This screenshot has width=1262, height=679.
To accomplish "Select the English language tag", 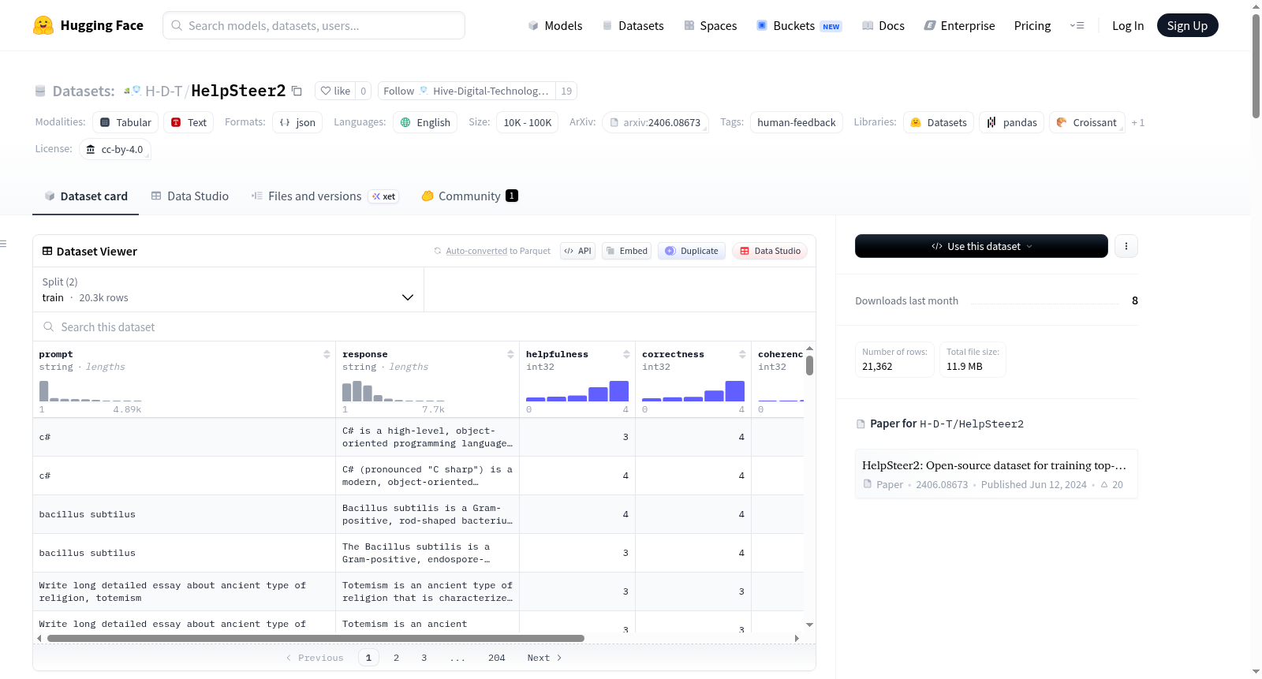I will point(425,122).
